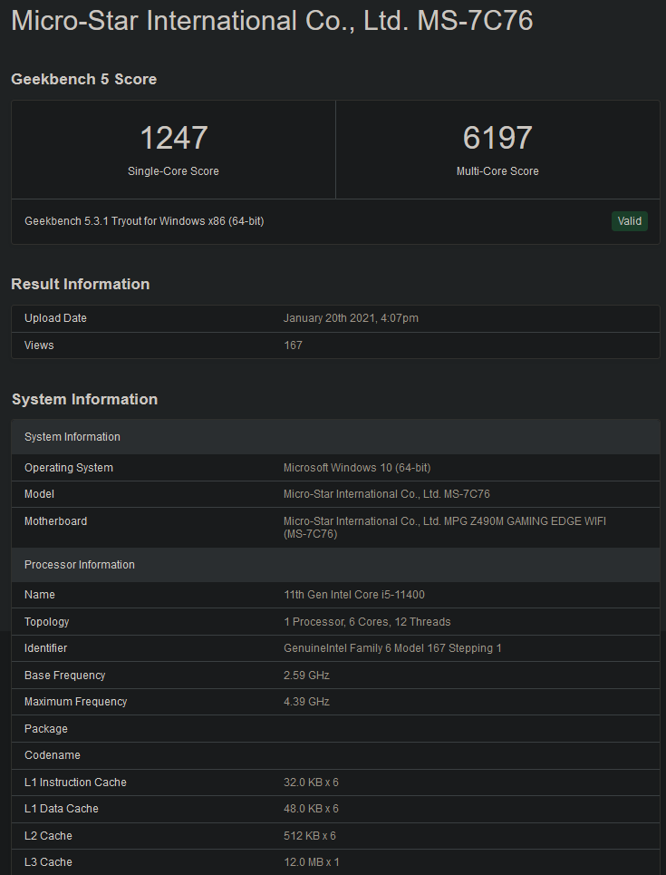
Task: Click the System Information table header row
Action: 336,437
